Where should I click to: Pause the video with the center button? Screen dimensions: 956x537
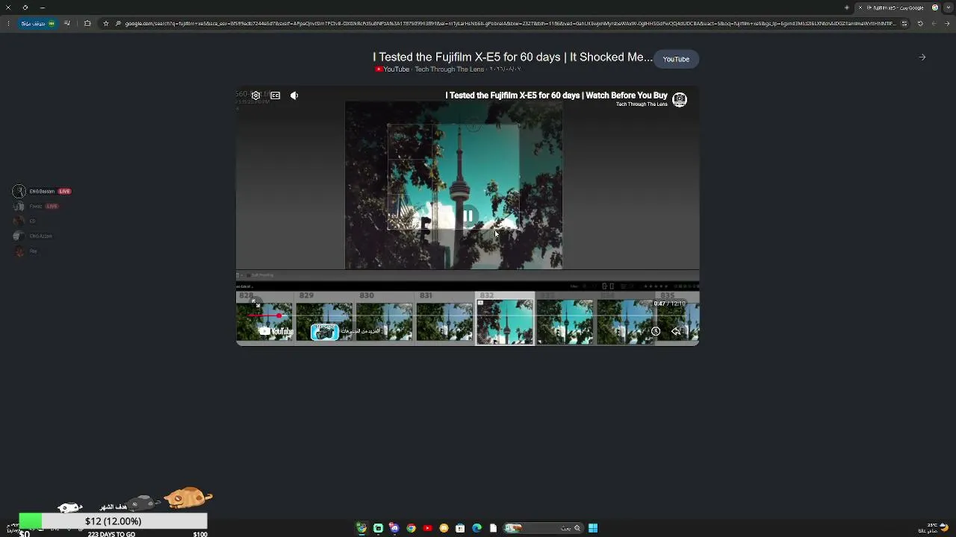[468, 216]
